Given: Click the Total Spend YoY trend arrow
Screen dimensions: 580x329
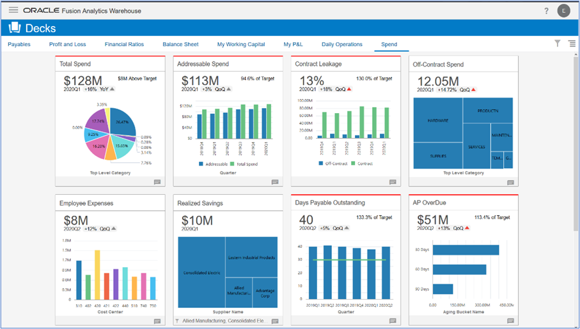Looking at the screenshot, I should (x=113, y=89).
